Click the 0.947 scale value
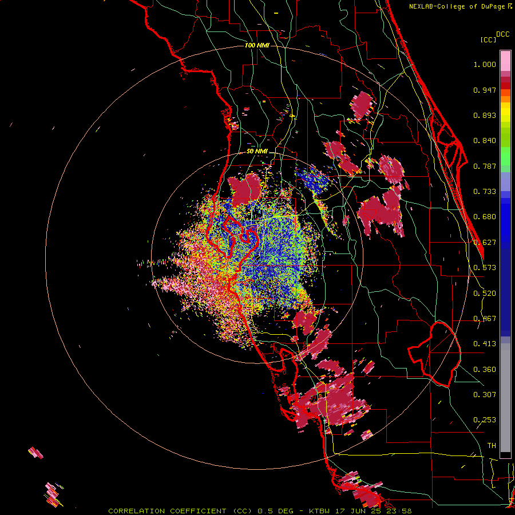Viewport: 515px width, 515px height. 485,90
